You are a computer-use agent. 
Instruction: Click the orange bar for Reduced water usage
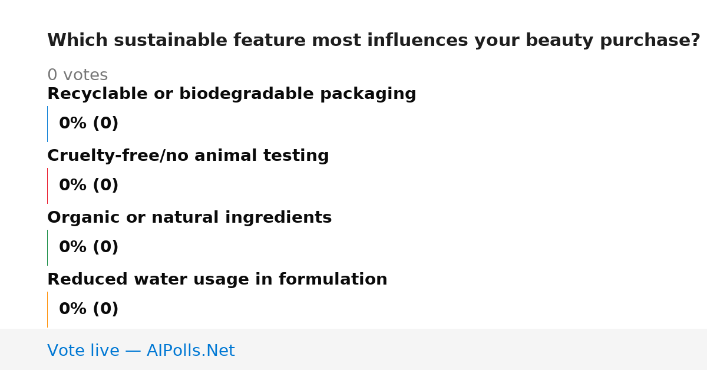pyautogui.click(x=47, y=309)
